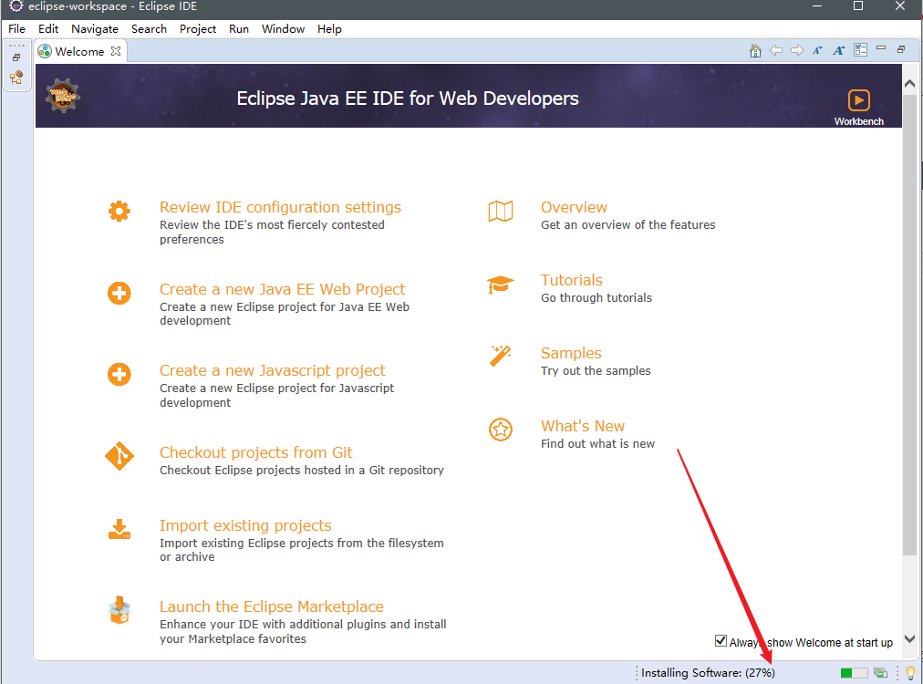
Task: Navigate back with the left arrow icon
Action: (x=776, y=51)
